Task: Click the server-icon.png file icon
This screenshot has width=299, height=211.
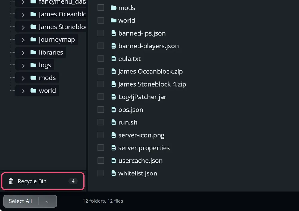Action: click(x=113, y=135)
